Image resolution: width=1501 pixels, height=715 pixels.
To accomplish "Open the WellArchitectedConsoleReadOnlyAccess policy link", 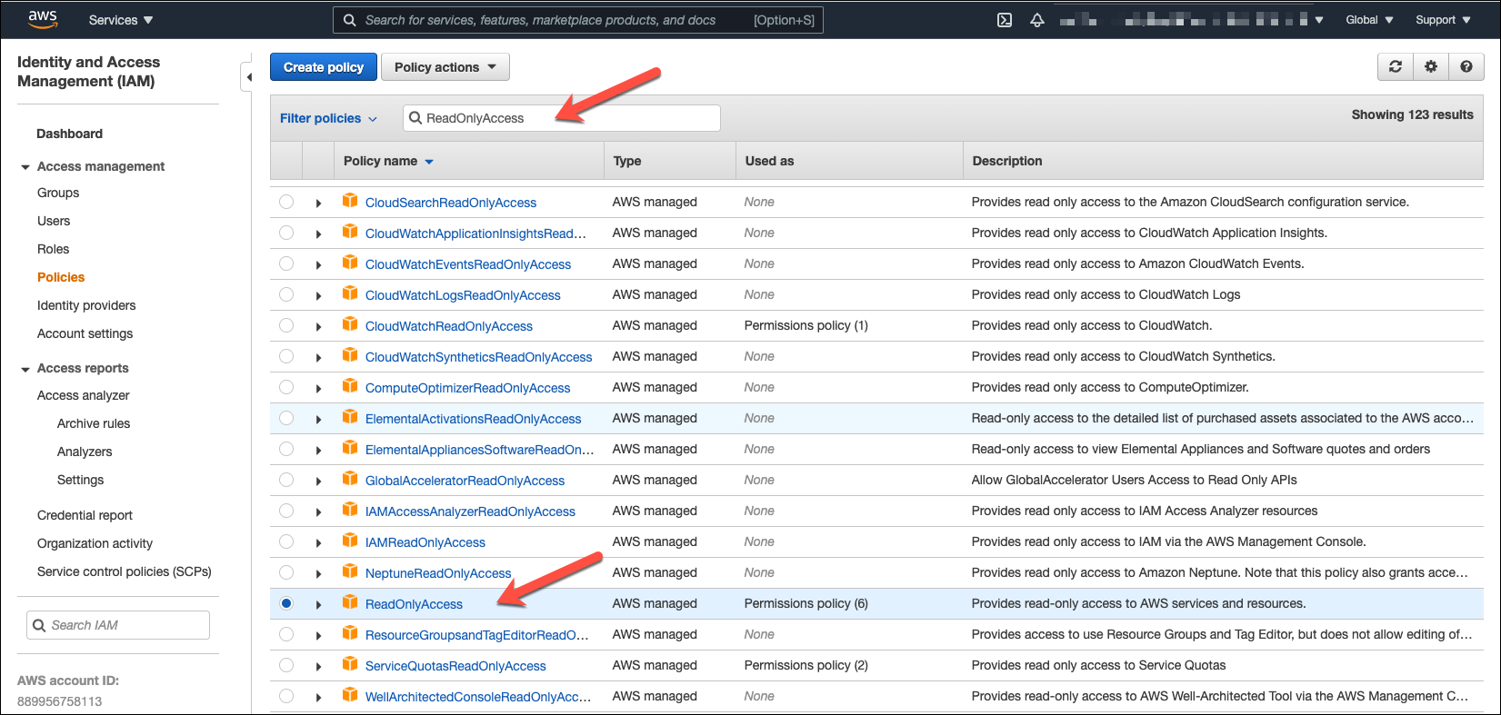I will 478,697.
